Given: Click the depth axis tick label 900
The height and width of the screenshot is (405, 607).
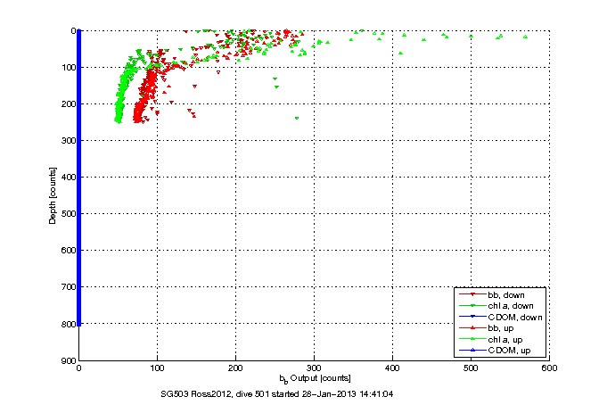Looking at the screenshot, I should click(68, 360).
